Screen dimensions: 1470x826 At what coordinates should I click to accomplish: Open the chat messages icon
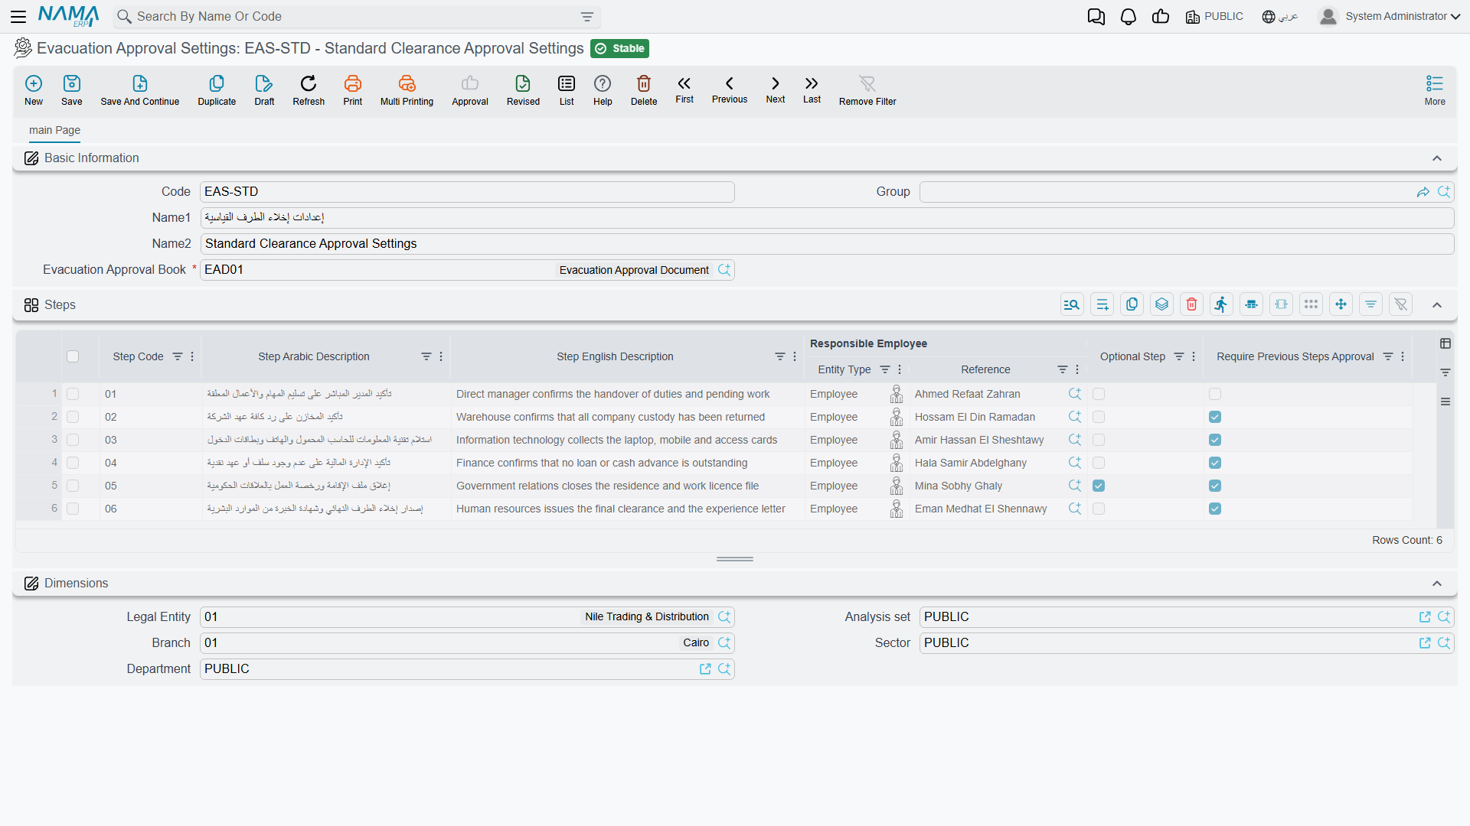1096,16
